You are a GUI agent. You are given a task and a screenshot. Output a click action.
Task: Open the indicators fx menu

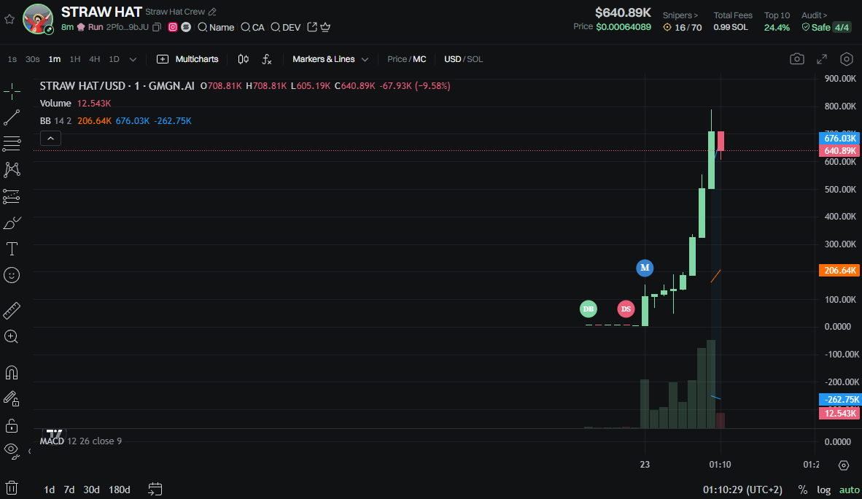[267, 59]
